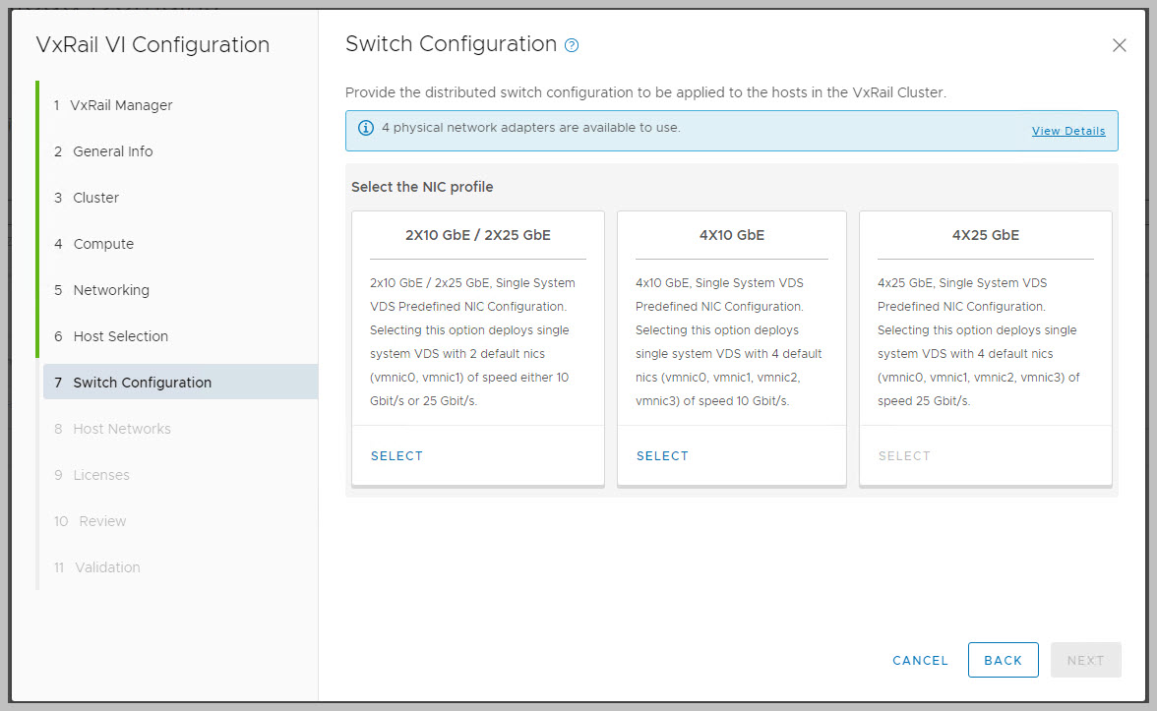Open the View Details link

(1067, 131)
